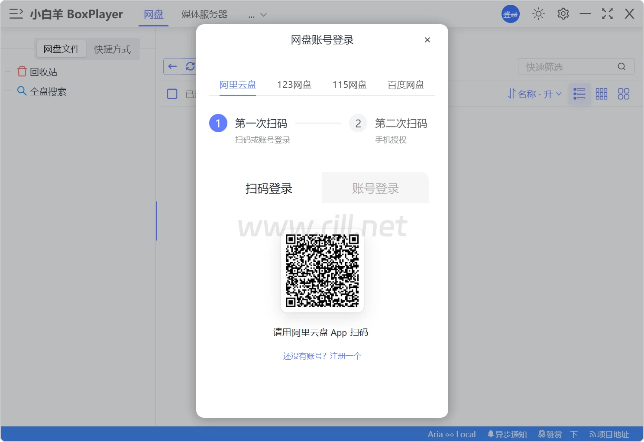This screenshot has height=442, width=644.
Task: Open the 名称·升 sort order dropdown
Action: click(534, 94)
